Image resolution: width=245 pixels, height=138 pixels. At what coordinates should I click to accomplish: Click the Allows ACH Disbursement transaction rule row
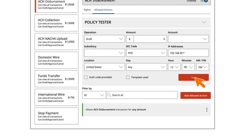click(x=146, y=110)
